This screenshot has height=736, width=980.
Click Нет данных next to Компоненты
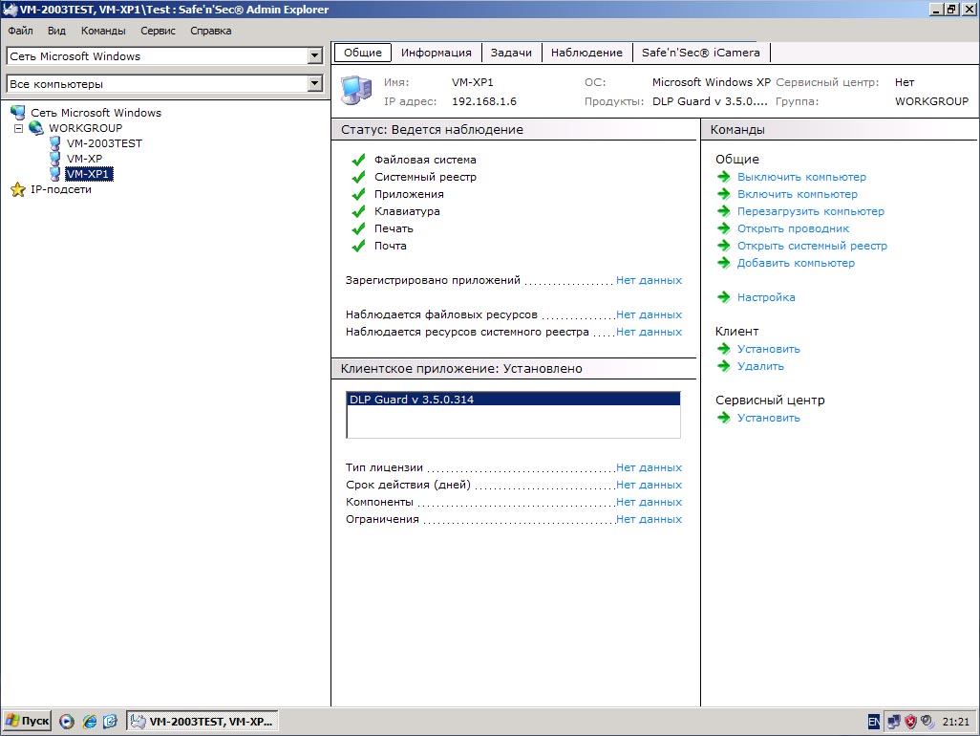[649, 502]
